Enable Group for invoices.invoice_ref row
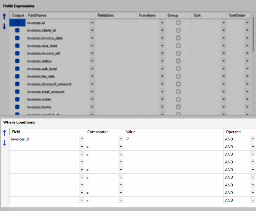 coord(178,53)
